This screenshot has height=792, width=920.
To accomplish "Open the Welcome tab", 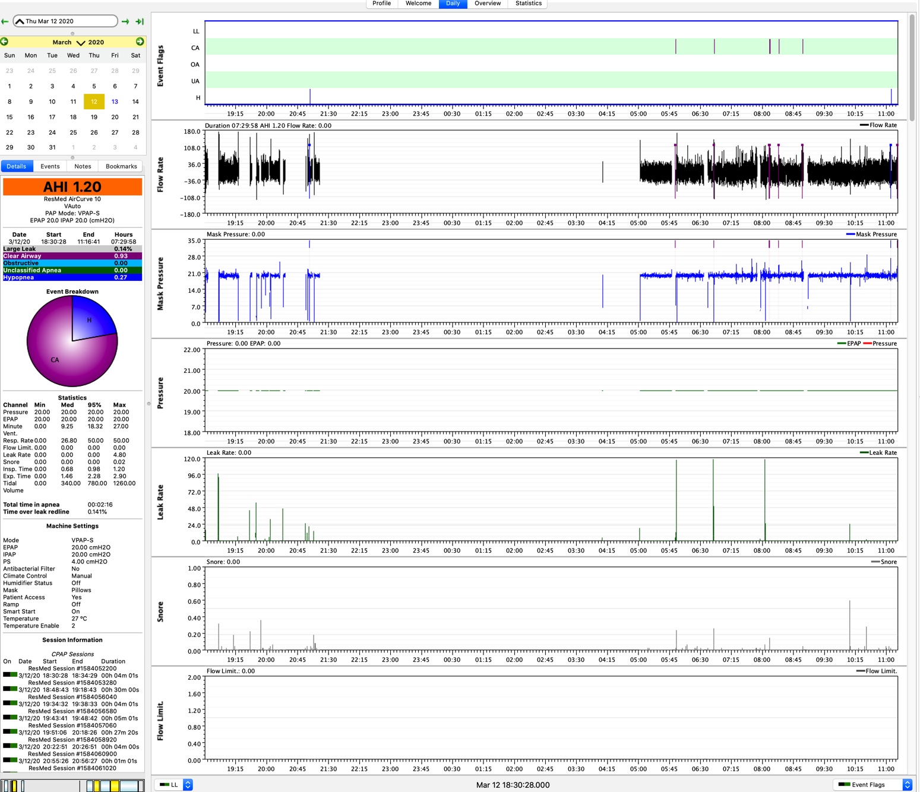I will point(418,4).
